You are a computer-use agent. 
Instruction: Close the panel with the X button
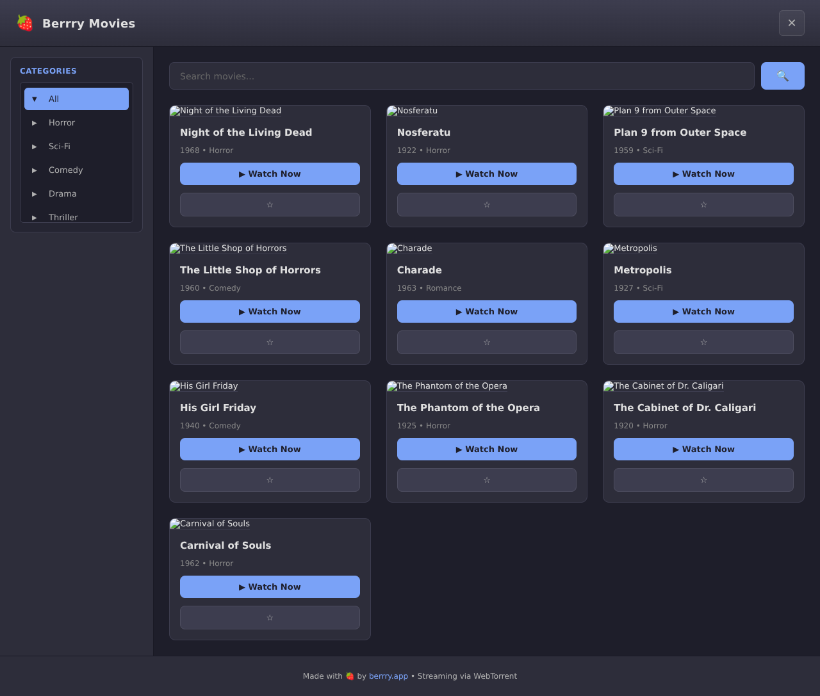(x=791, y=23)
